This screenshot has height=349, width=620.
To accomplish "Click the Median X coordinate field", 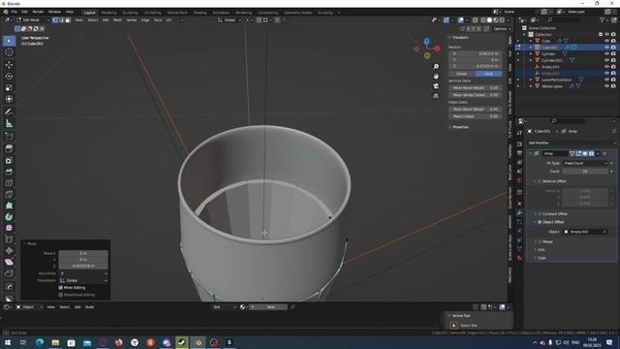I will [x=475, y=53].
